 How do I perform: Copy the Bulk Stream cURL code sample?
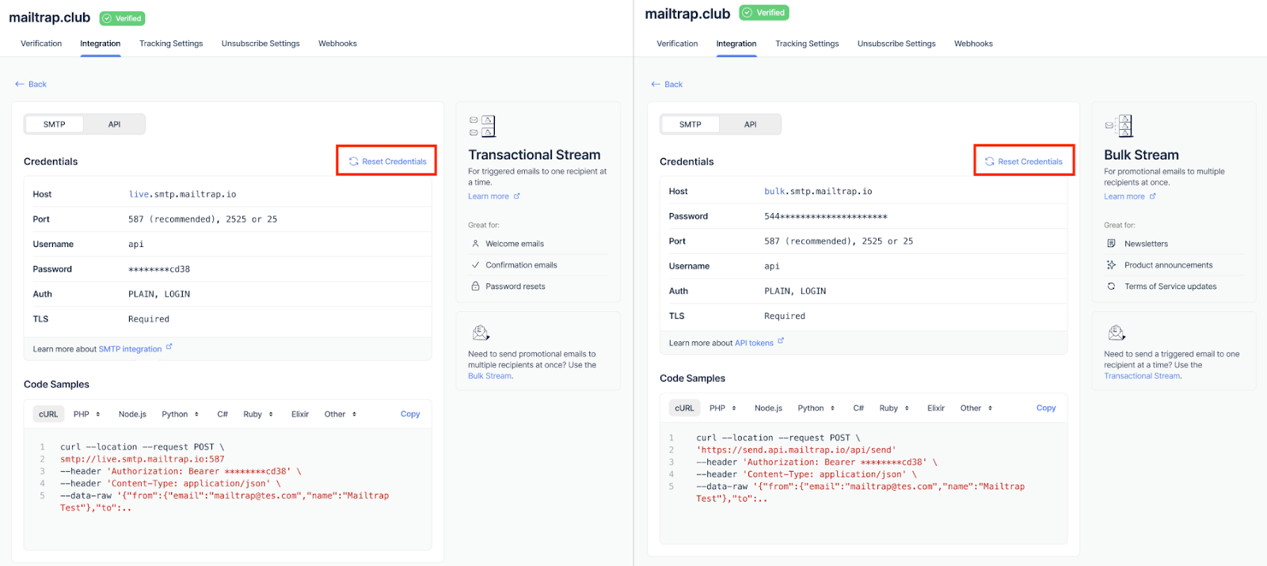pos(1045,408)
